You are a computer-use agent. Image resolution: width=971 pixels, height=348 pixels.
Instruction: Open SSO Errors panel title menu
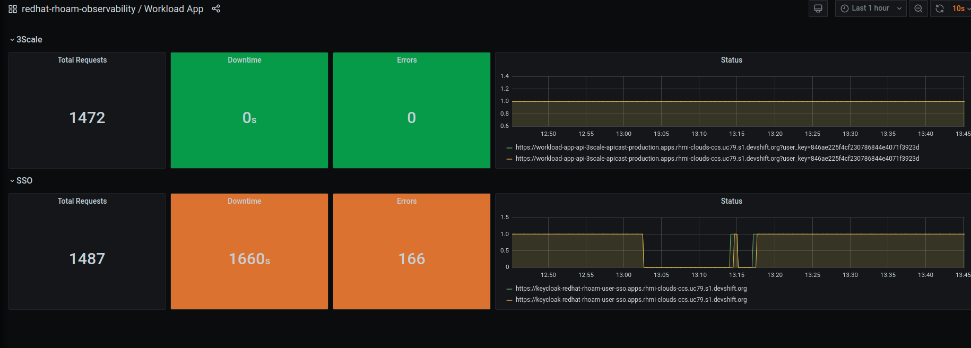[x=407, y=201]
